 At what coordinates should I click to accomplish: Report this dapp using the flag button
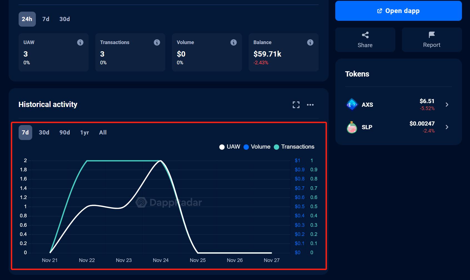coord(432,40)
